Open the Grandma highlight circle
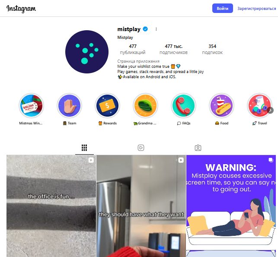Viewport: 278px width, 257px height. pyautogui.click(x=145, y=106)
